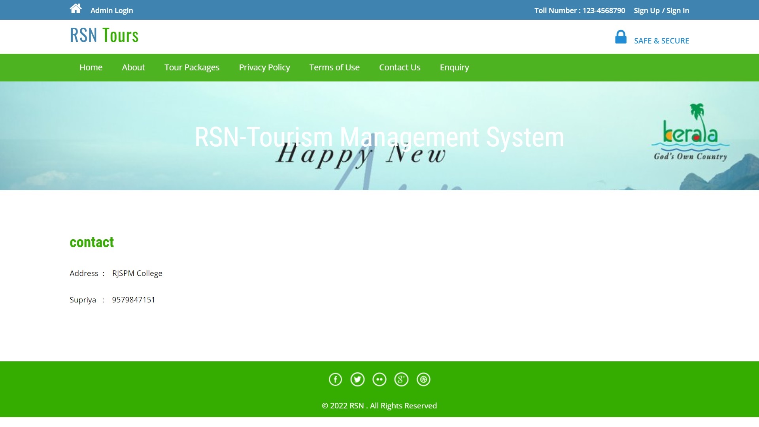The image size is (759, 427).
Task: Click the home icon in top bar
Action: (x=76, y=8)
